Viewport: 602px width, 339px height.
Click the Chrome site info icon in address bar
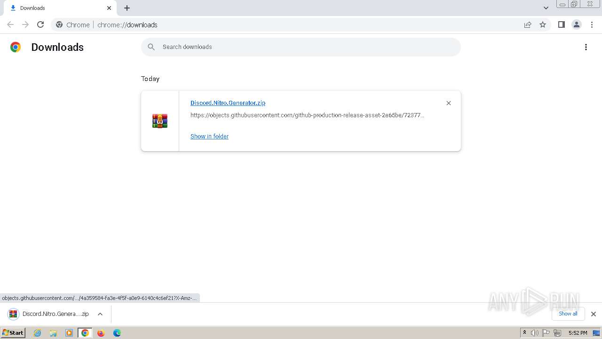[59, 24]
